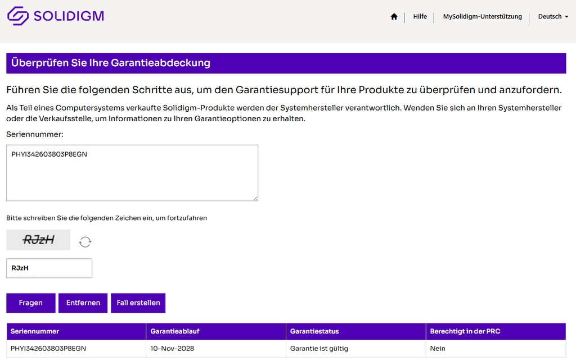Refresh the captcha image
Viewport: 576px width, 361px height.
[85, 242]
